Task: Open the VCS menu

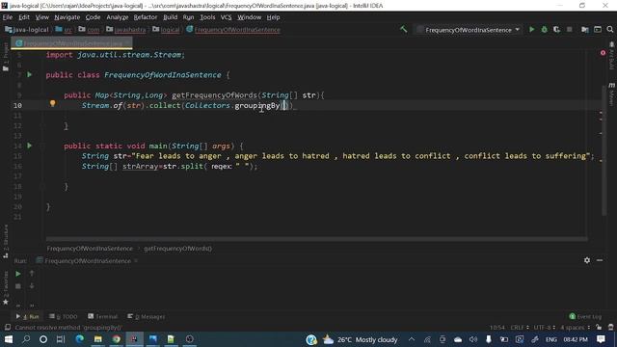Action: click(226, 17)
